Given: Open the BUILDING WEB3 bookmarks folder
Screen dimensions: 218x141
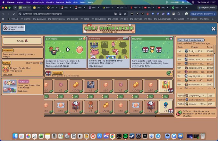Looking at the screenshot, I should coord(163,19).
